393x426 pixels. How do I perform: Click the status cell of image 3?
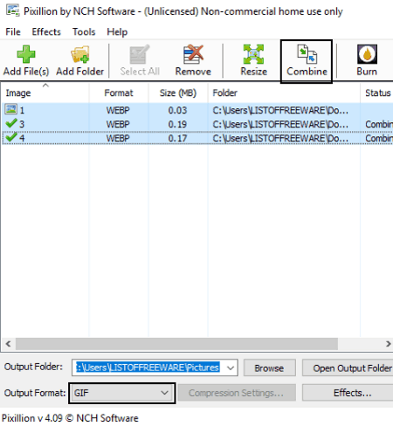pos(379,124)
